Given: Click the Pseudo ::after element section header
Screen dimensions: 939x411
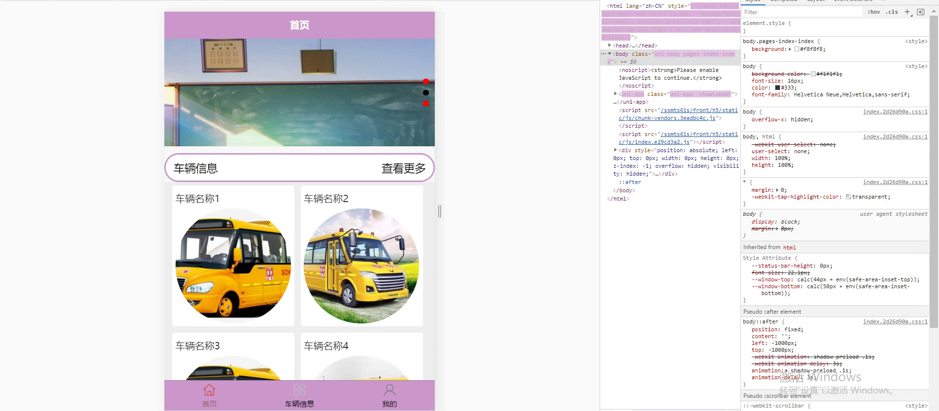Looking at the screenshot, I should pos(834,312).
